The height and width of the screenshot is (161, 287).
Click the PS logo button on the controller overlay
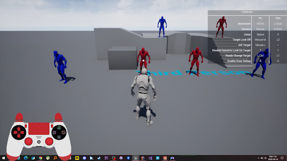(39, 142)
